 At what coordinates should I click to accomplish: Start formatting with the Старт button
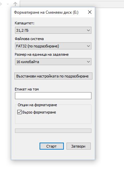(x=52, y=146)
